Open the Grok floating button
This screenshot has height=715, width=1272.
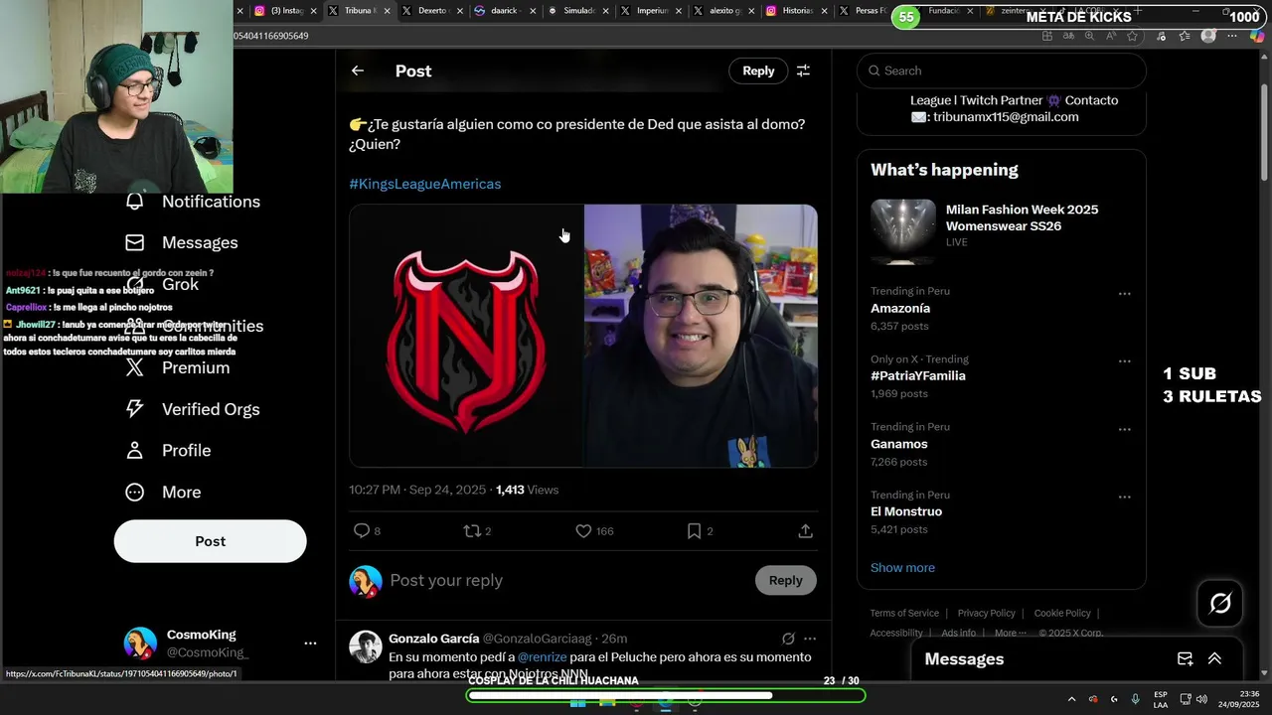coord(1220,603)
